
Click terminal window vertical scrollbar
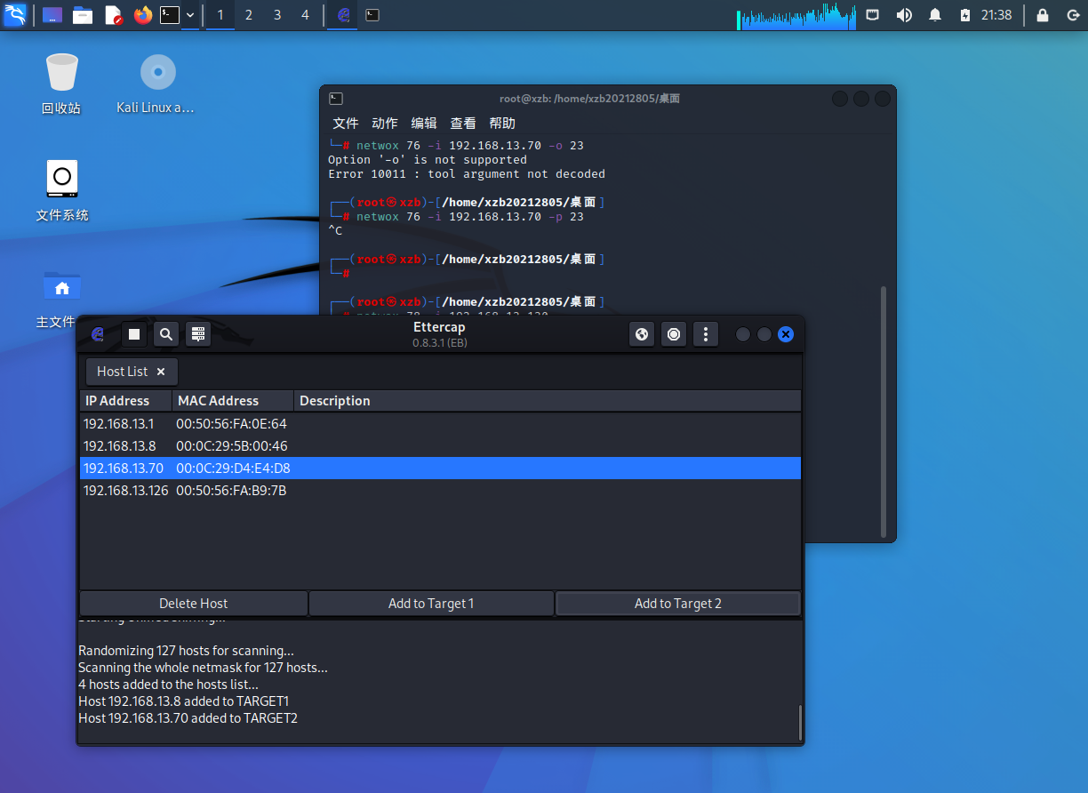pos(884,412)
